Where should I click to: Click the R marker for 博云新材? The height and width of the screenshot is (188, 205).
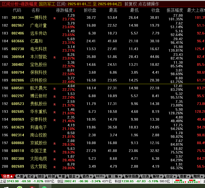(55, 97)
